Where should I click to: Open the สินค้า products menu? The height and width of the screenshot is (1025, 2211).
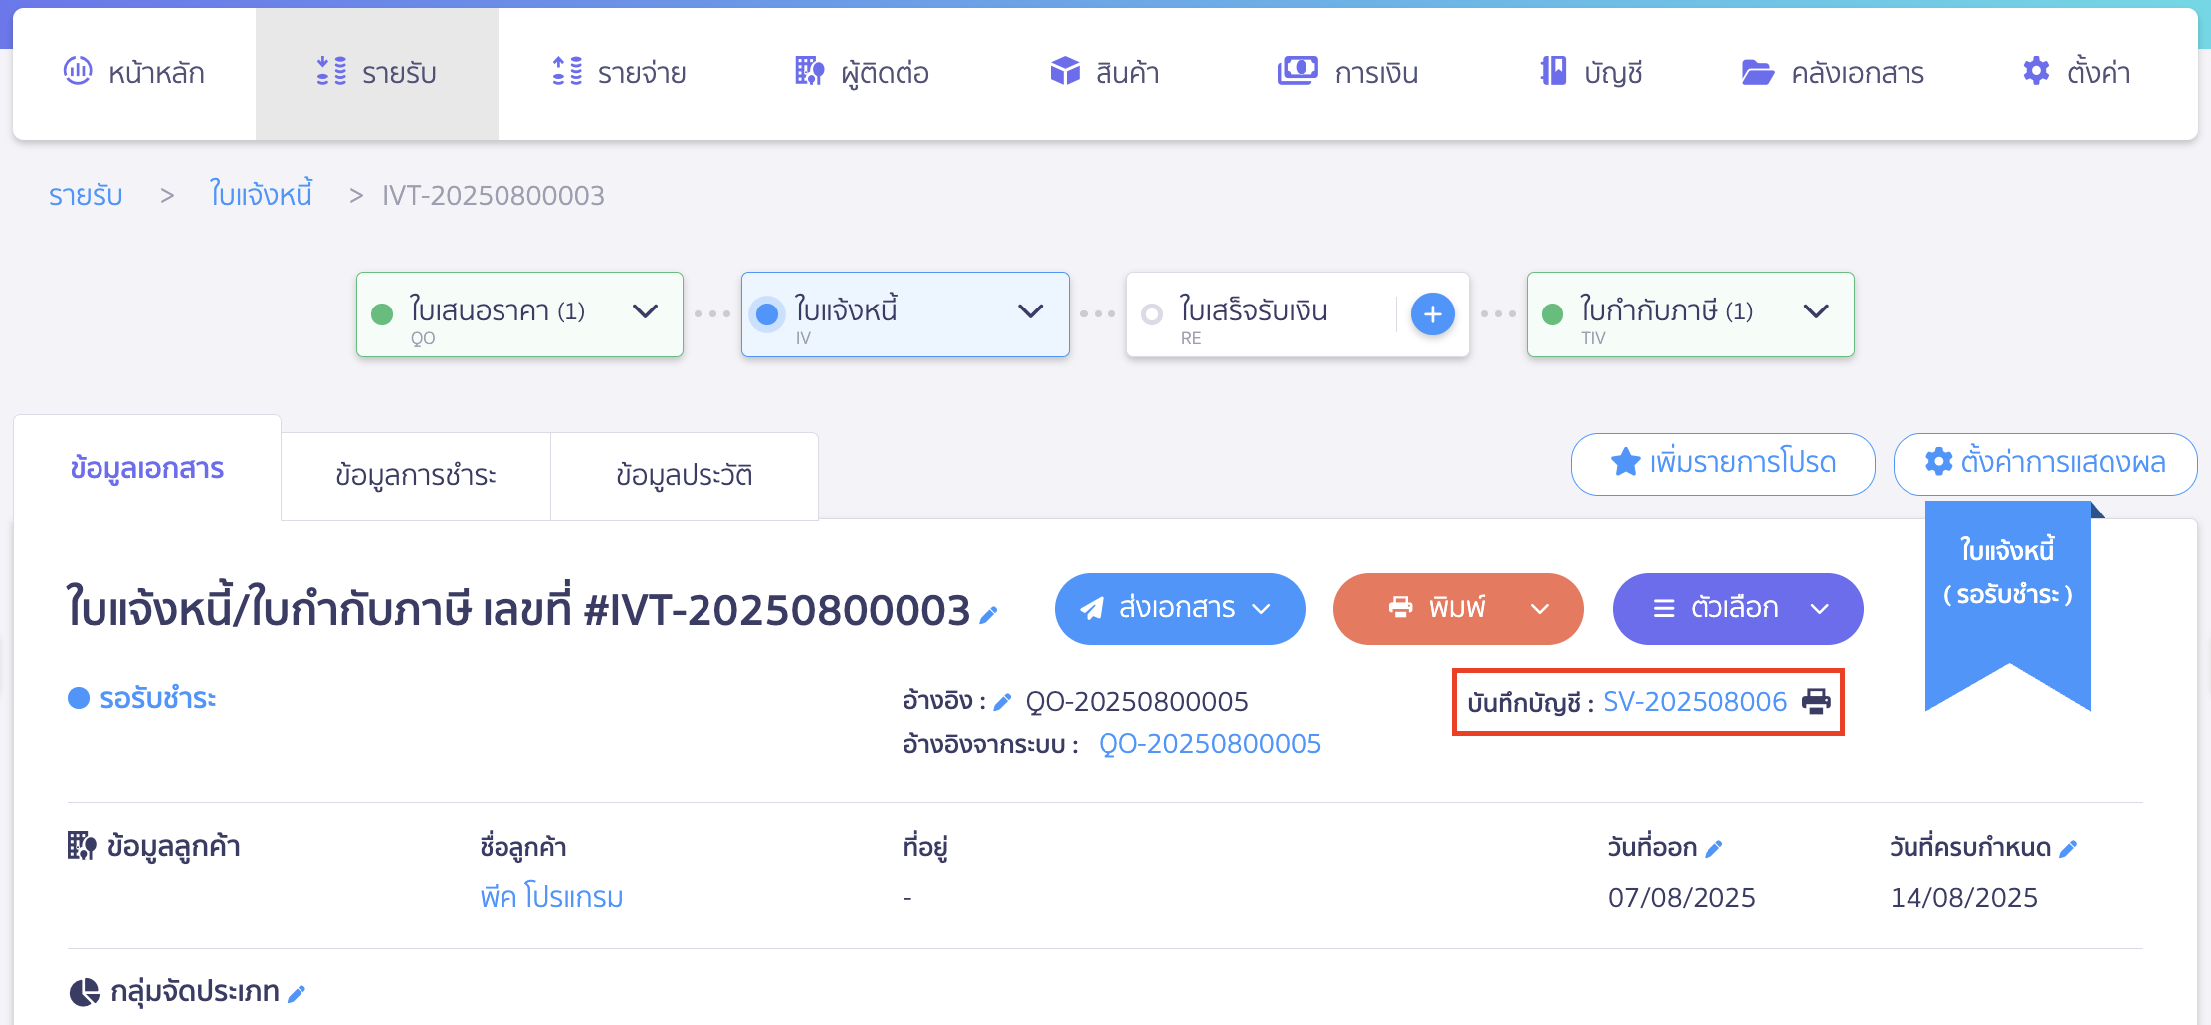1105,73
